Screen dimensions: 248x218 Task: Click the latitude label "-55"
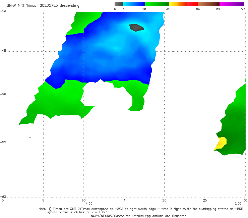click(3, 142)
